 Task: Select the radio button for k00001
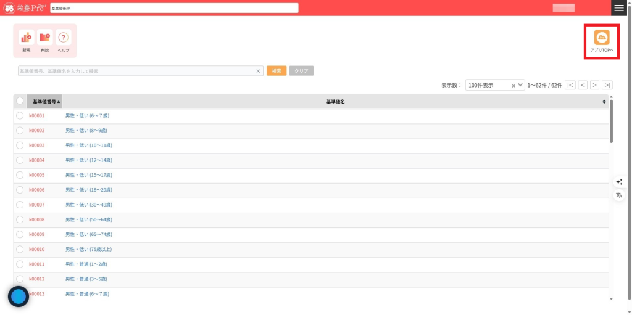click(x=20, y=115)
